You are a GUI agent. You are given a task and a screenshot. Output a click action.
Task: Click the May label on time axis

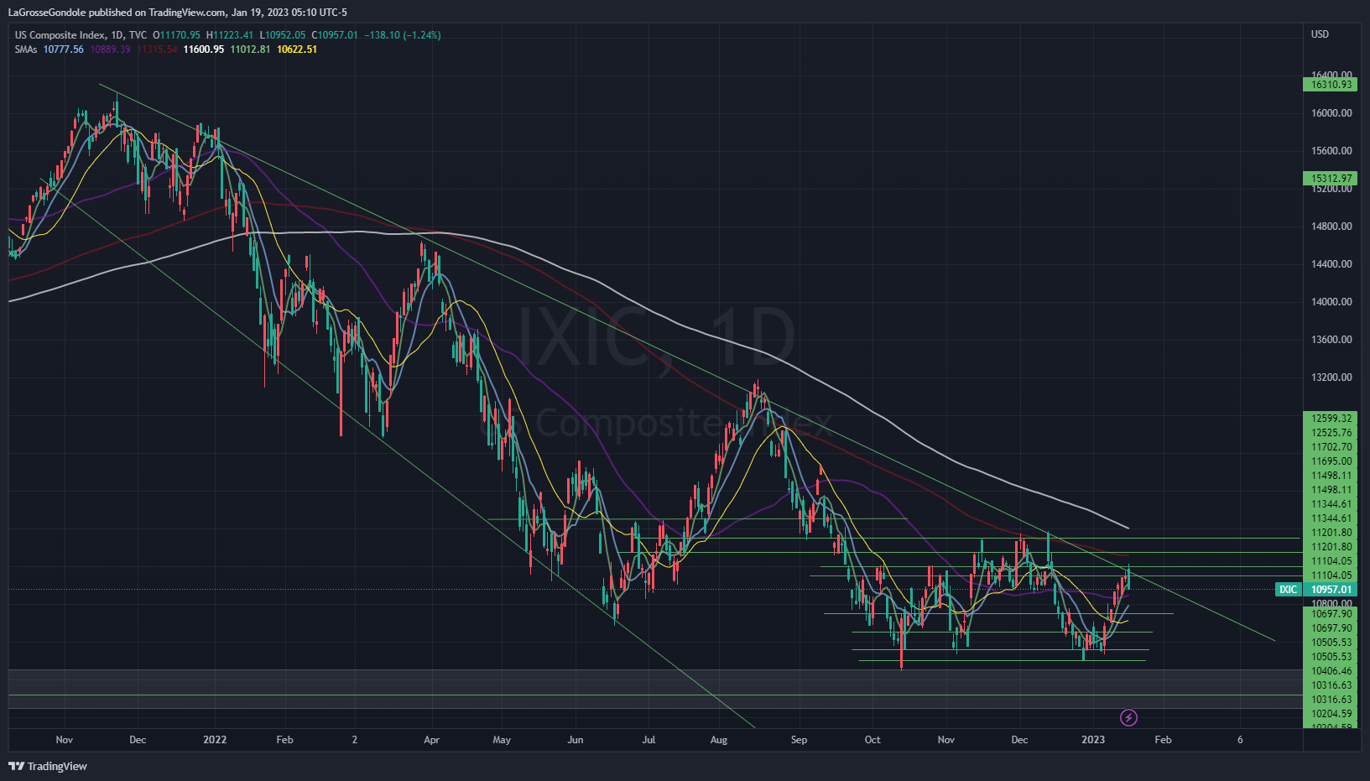502,740
